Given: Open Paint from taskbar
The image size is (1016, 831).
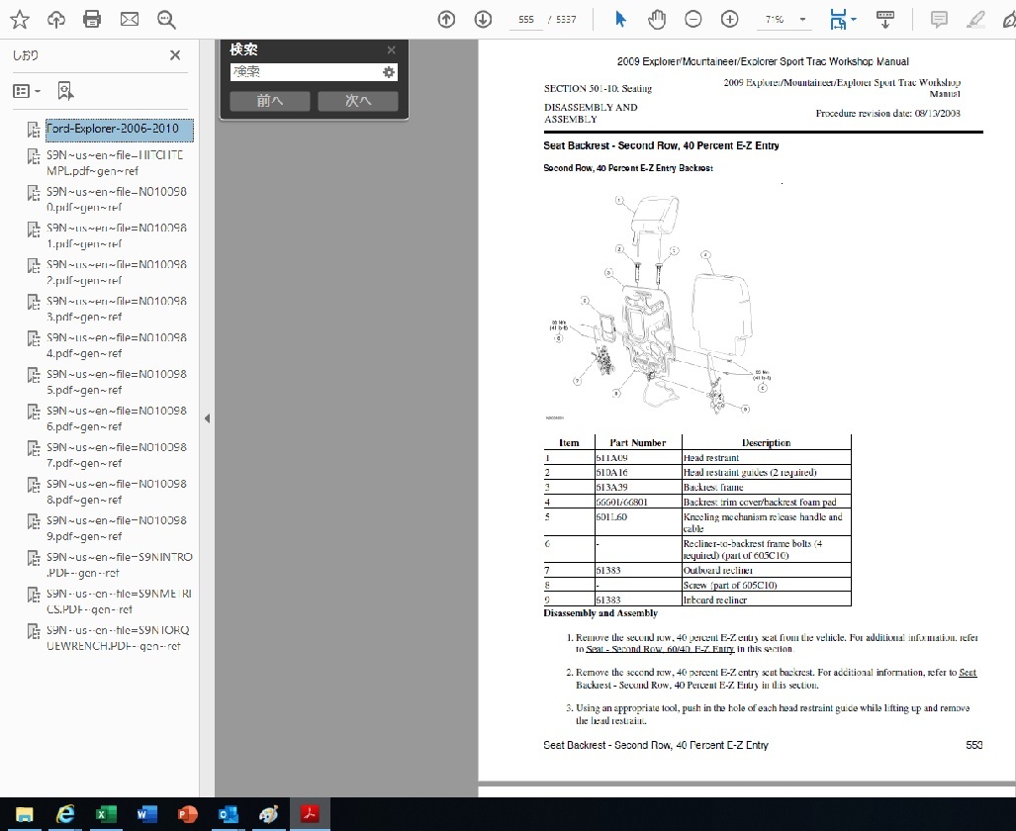Looking at the screenshot, I should click(x=269, y=814).
